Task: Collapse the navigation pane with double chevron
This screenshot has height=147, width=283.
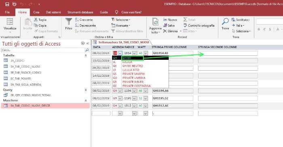Action: click(x=88, y=43)
